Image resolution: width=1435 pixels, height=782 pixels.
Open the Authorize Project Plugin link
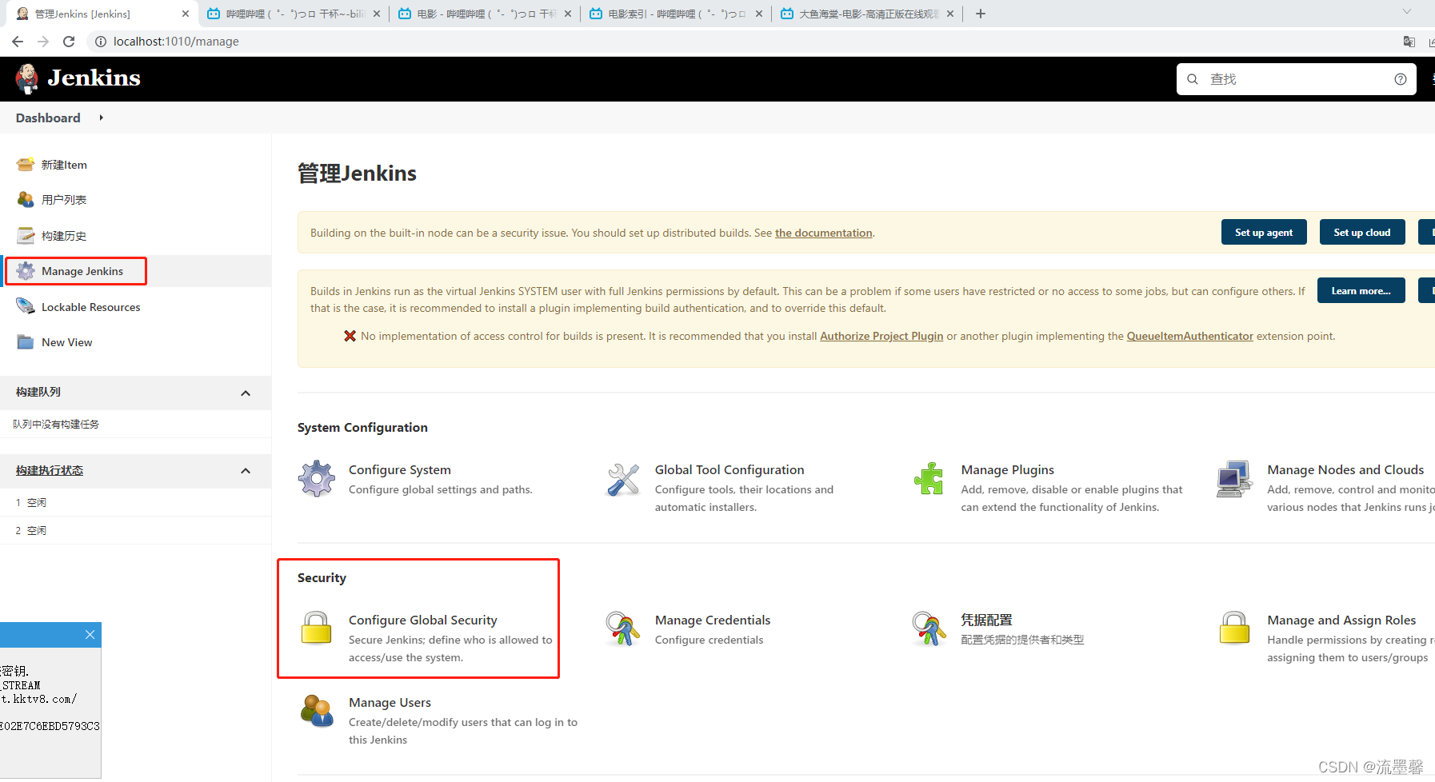tap(881, 336)
